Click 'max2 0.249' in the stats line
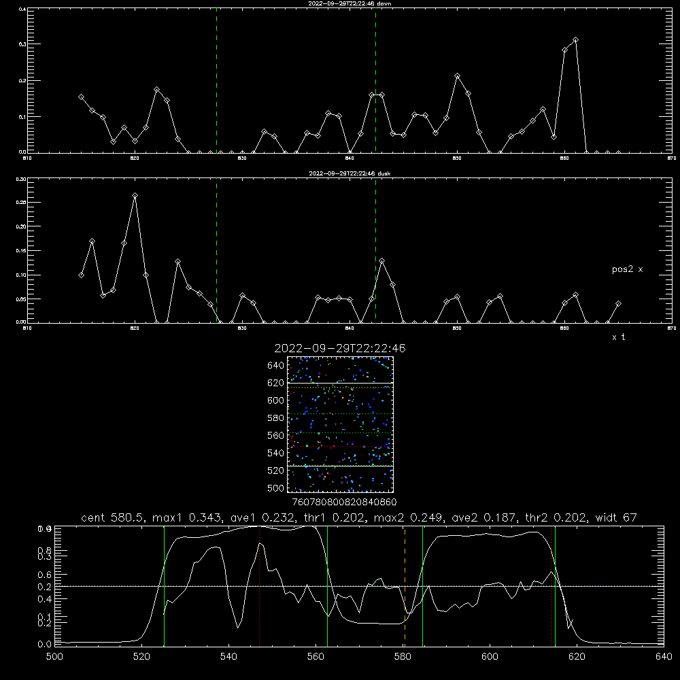Viewport: 680px width, 680px height. click(x=409, y=517)
